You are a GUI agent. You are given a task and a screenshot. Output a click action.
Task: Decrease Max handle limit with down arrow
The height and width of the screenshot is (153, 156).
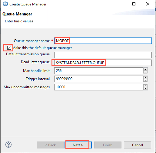coord(145,72)
